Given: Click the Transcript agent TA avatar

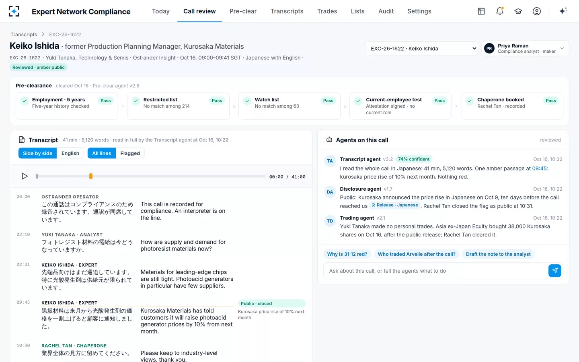Looking at the screenshot, I should [330, 161].
